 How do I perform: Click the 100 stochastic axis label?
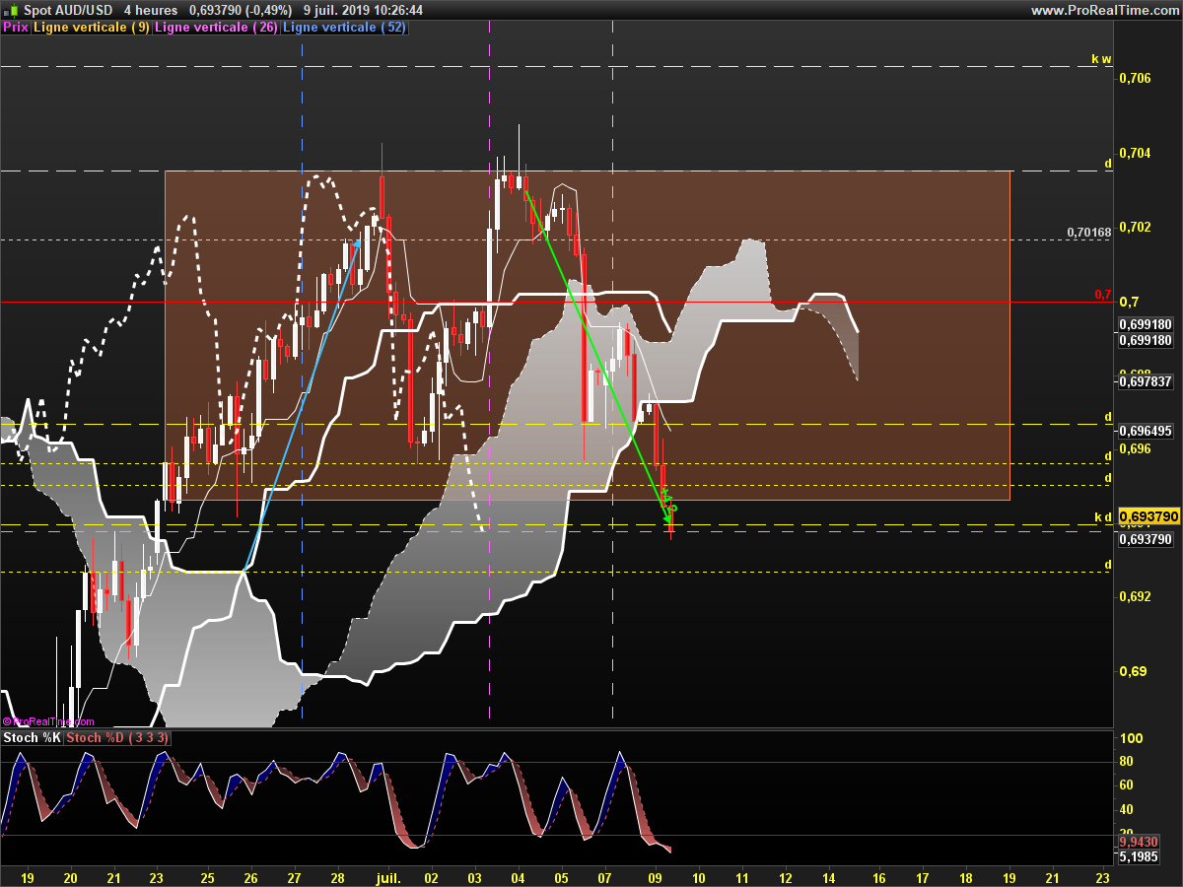[1132, 738]
